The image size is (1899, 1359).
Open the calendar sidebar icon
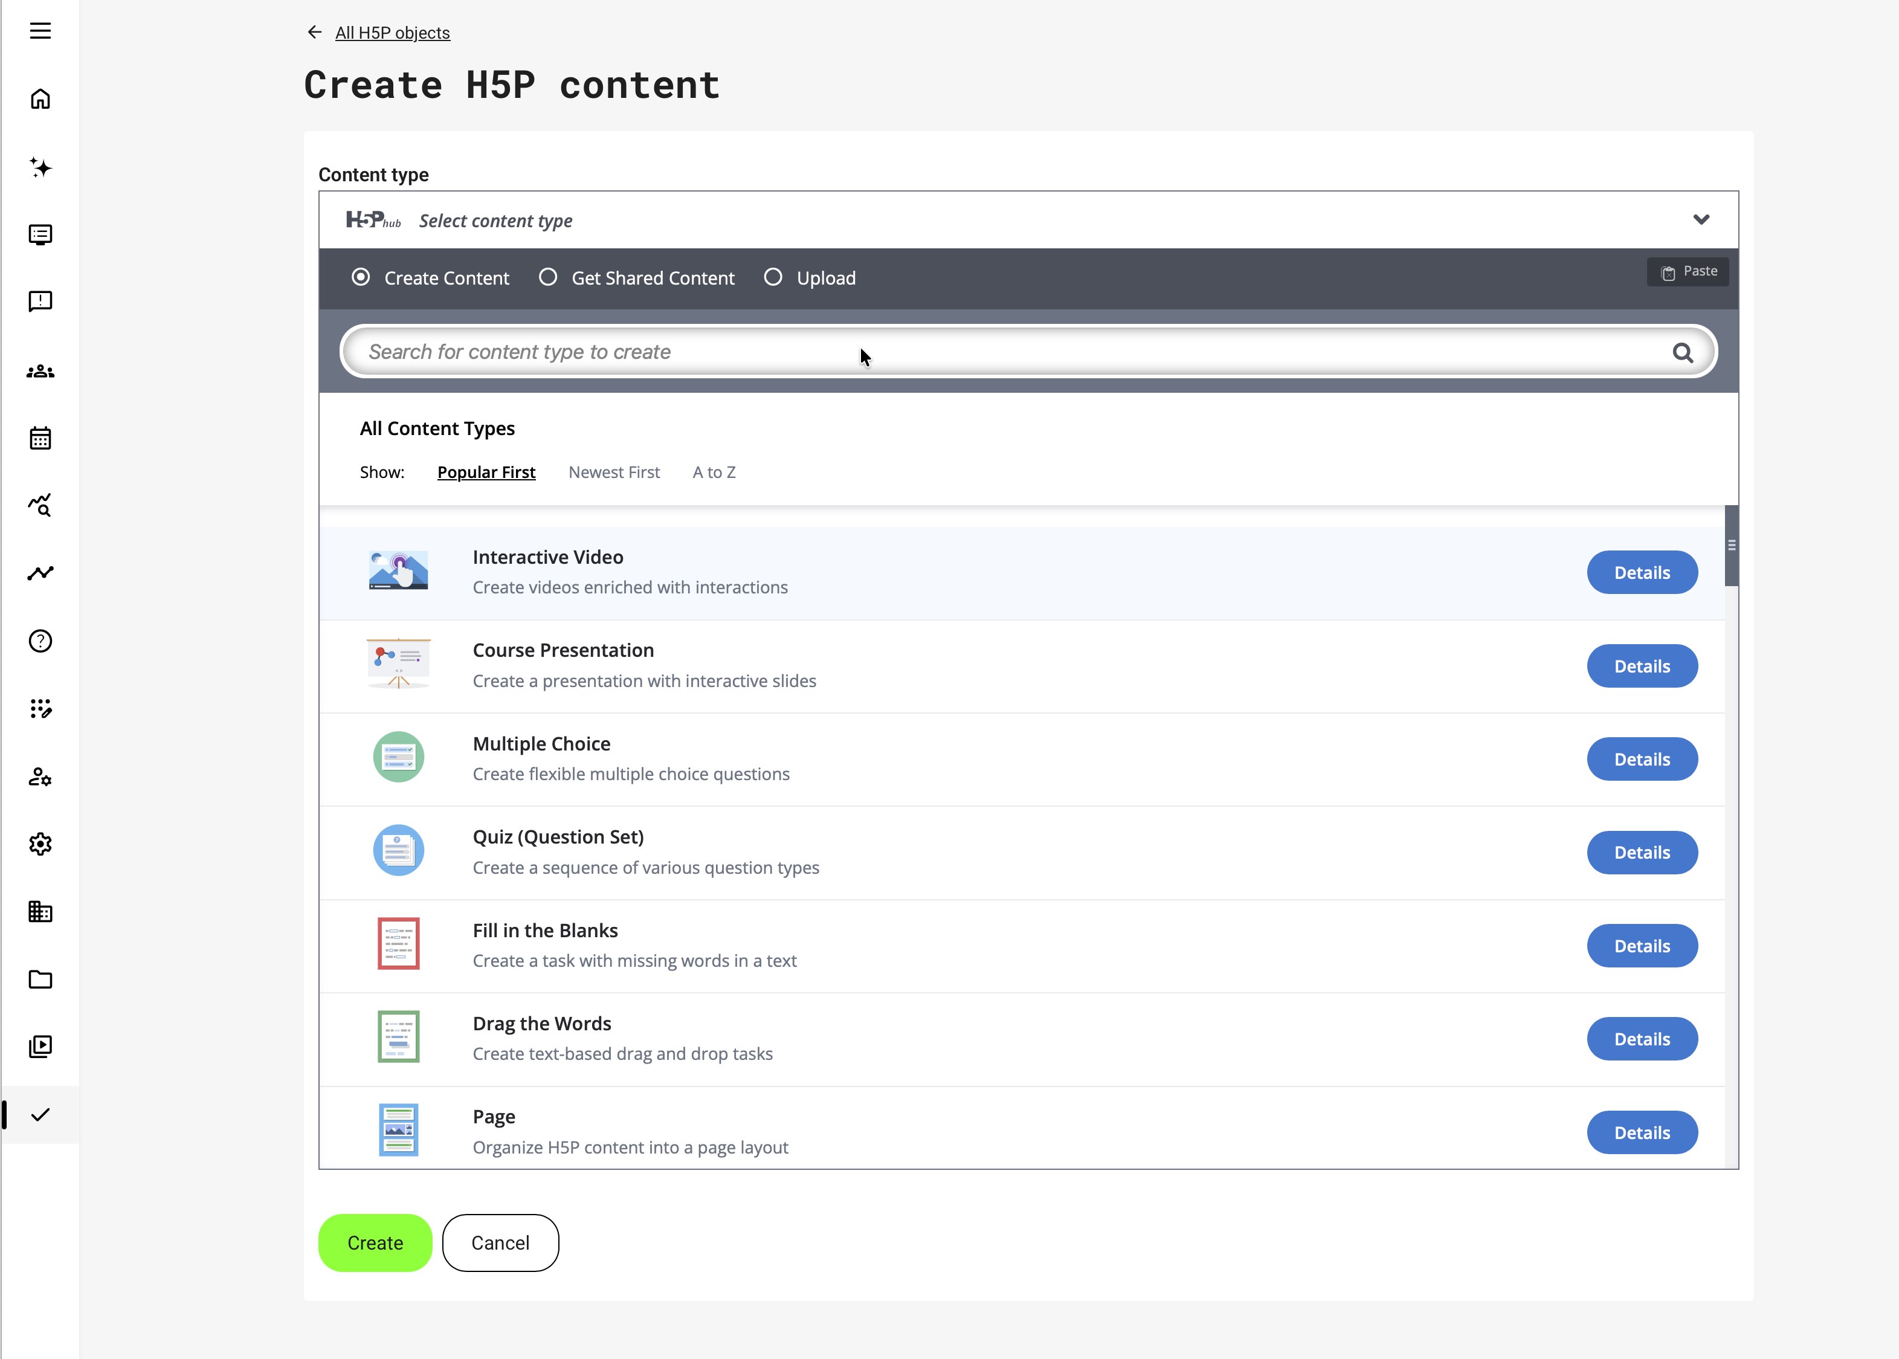pyautogui.click(x=40, y=437)
